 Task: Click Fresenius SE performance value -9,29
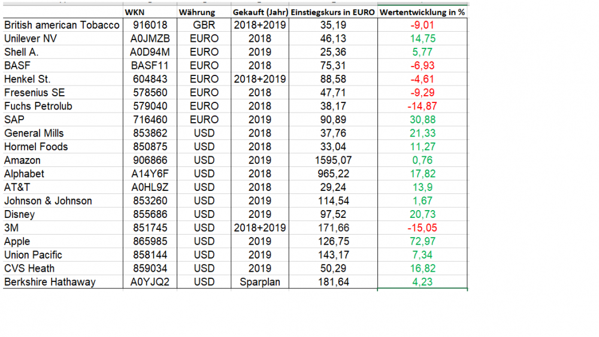tap(423, 93)
